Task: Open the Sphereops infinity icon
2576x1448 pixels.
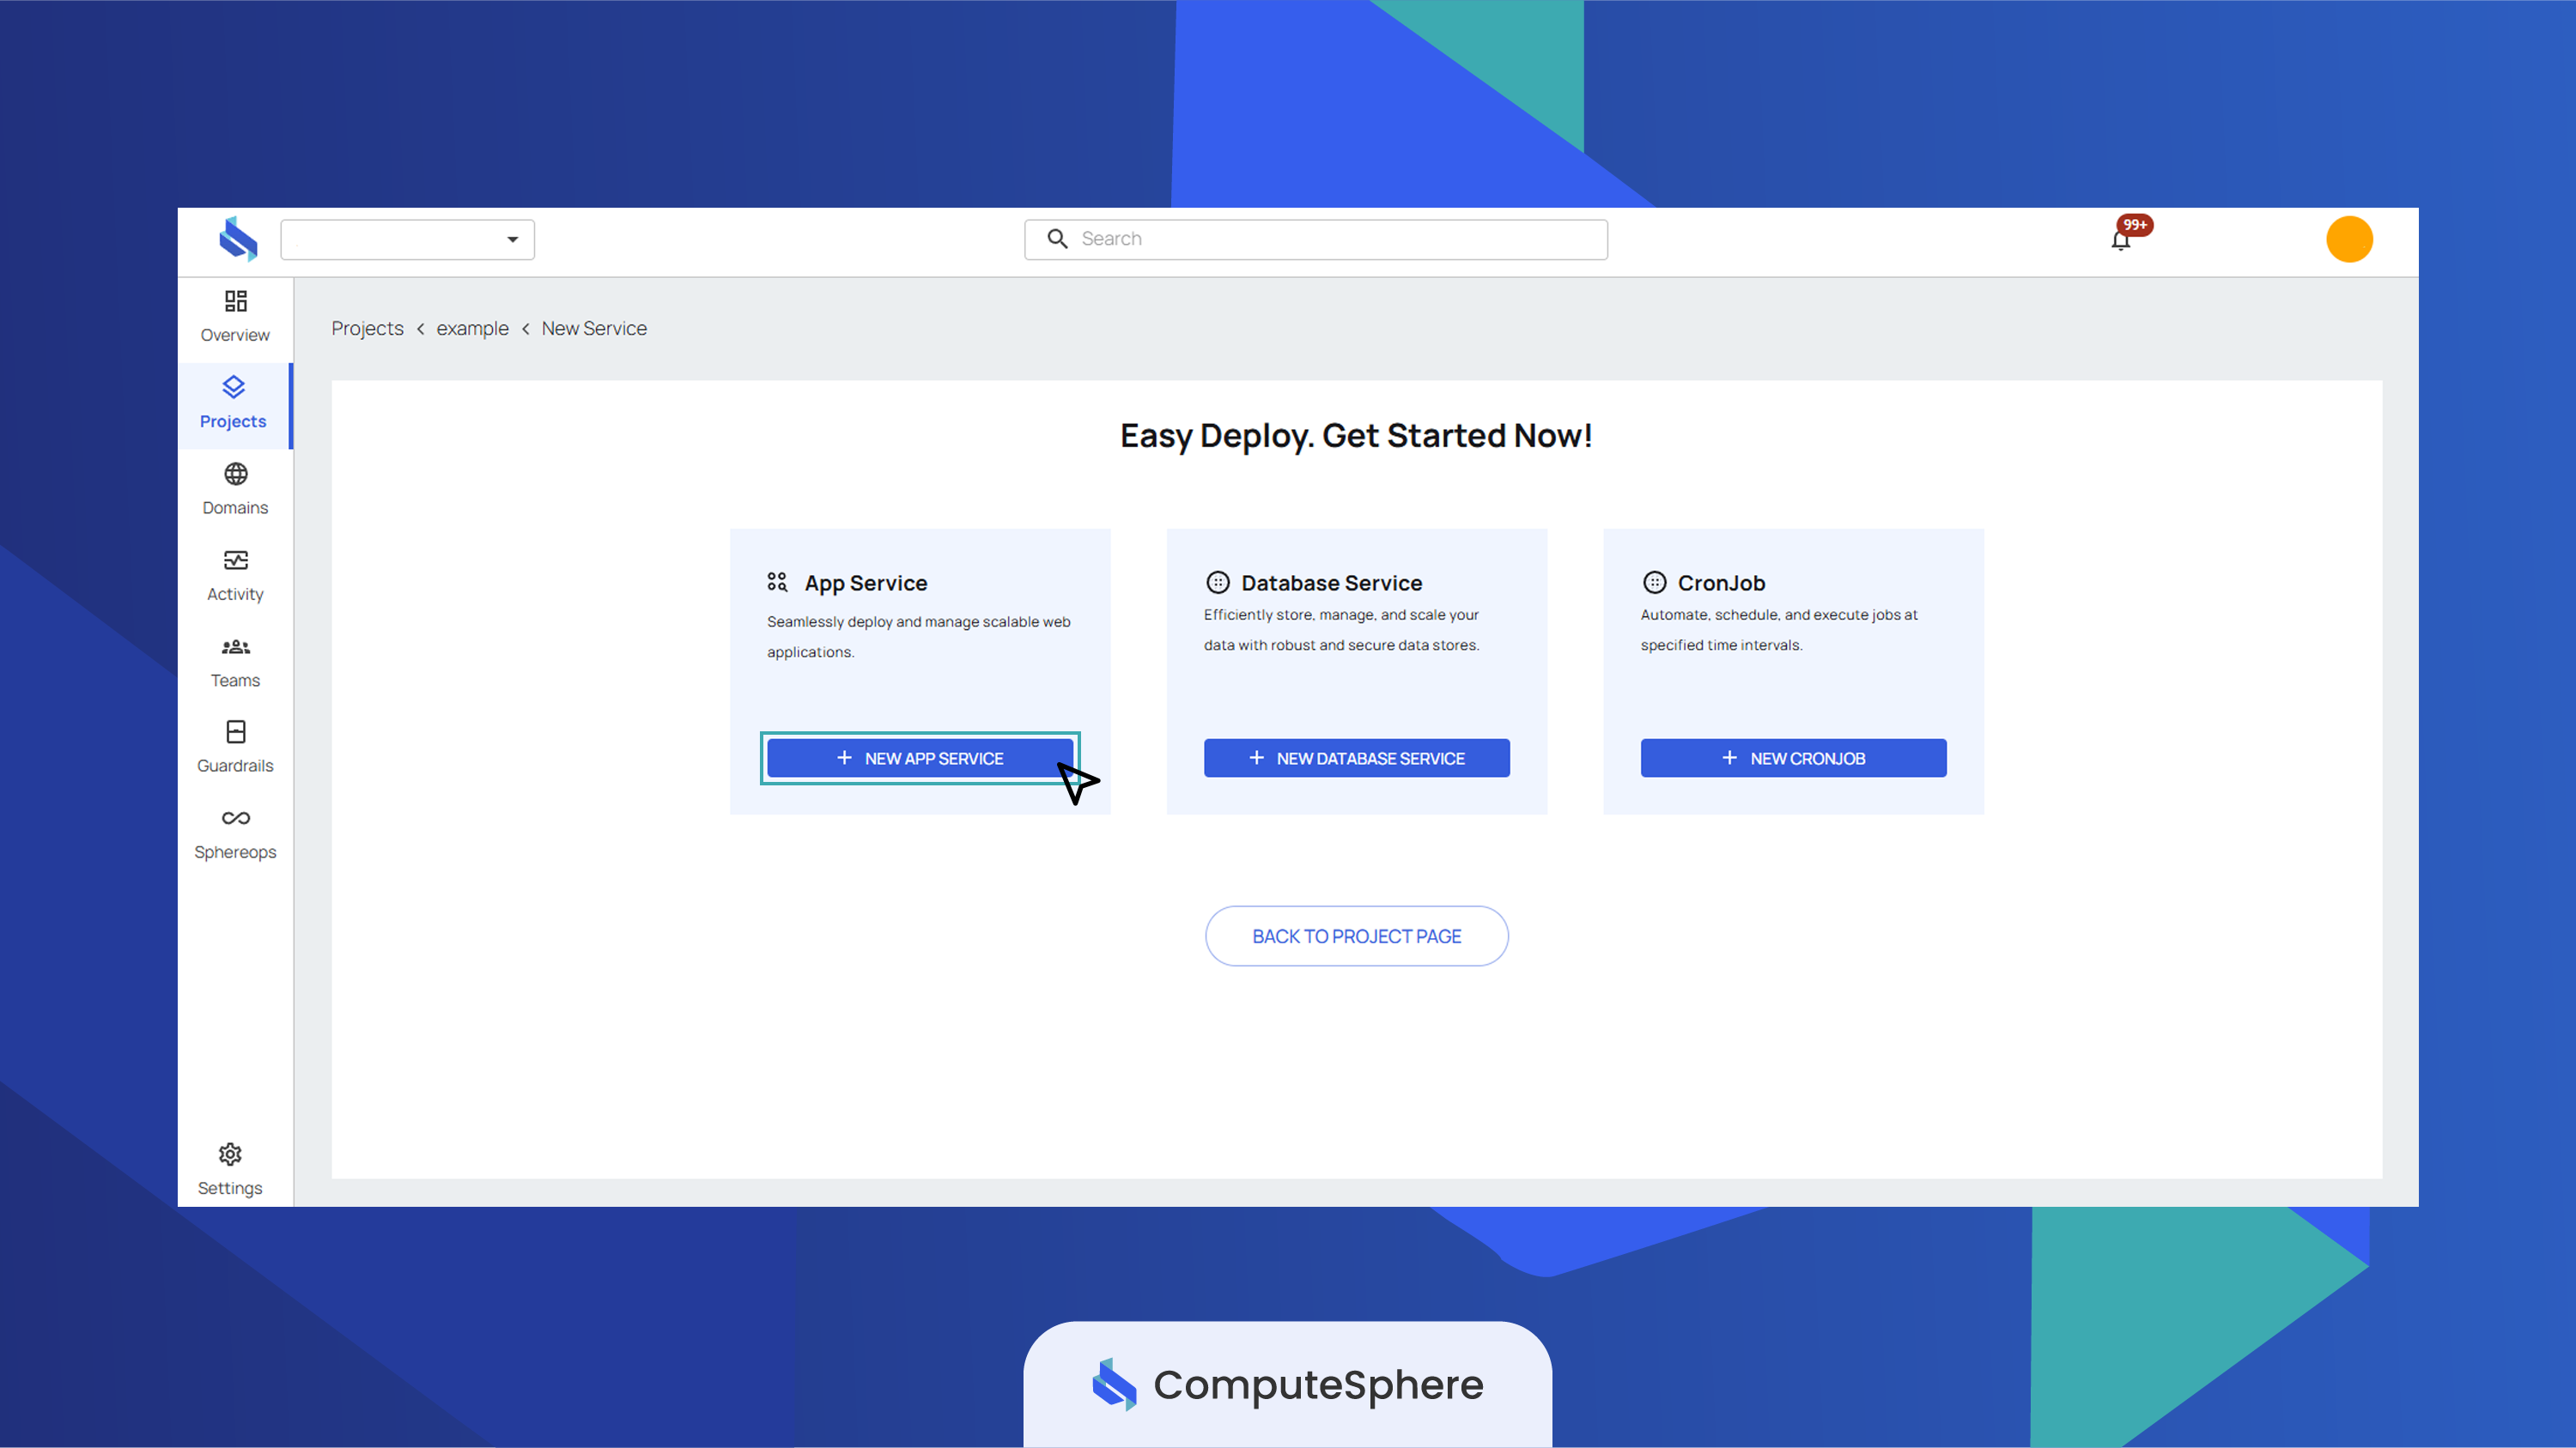Action: click(x=235, y=819)
